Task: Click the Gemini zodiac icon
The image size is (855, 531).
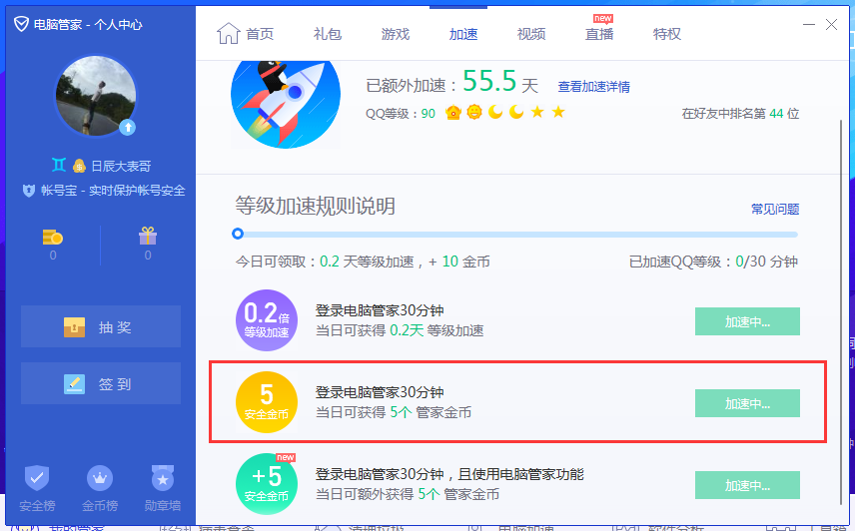Action: (59, 165)
